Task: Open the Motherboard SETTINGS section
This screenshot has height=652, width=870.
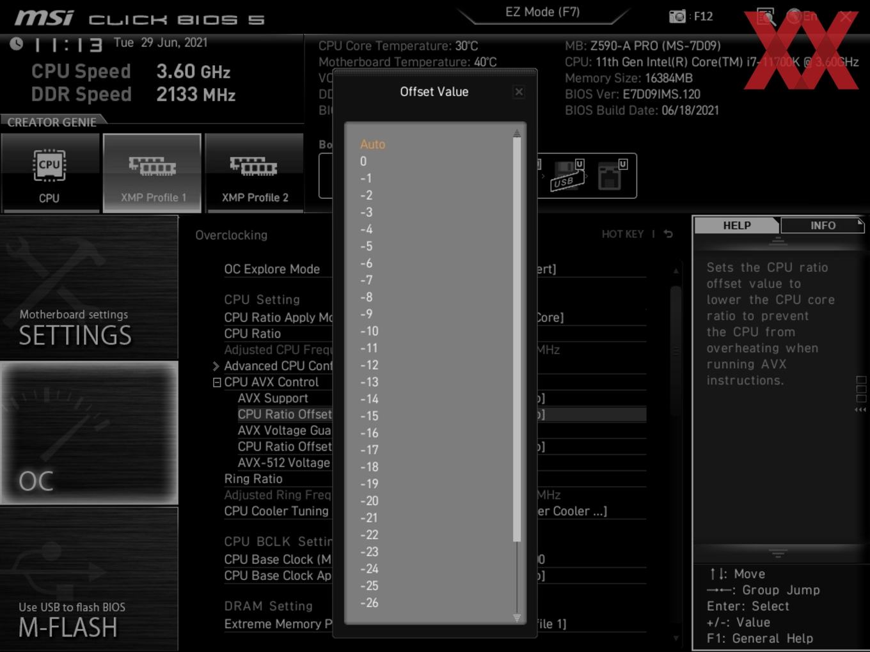Action: click(x=89, y=287)
